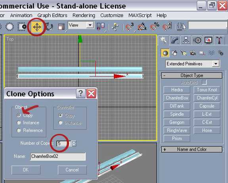Click the Number of Copies field
Screen dimensions: 228x183
[x=64, y=144]
